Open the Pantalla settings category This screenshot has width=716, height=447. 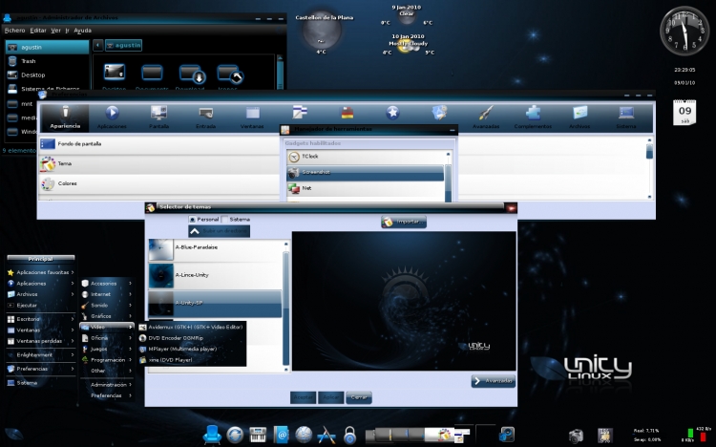point(158,116)
